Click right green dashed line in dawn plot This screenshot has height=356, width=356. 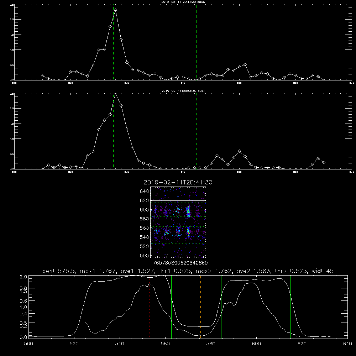(197, 42)
